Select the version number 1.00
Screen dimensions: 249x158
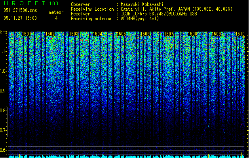tap(53, 3)
